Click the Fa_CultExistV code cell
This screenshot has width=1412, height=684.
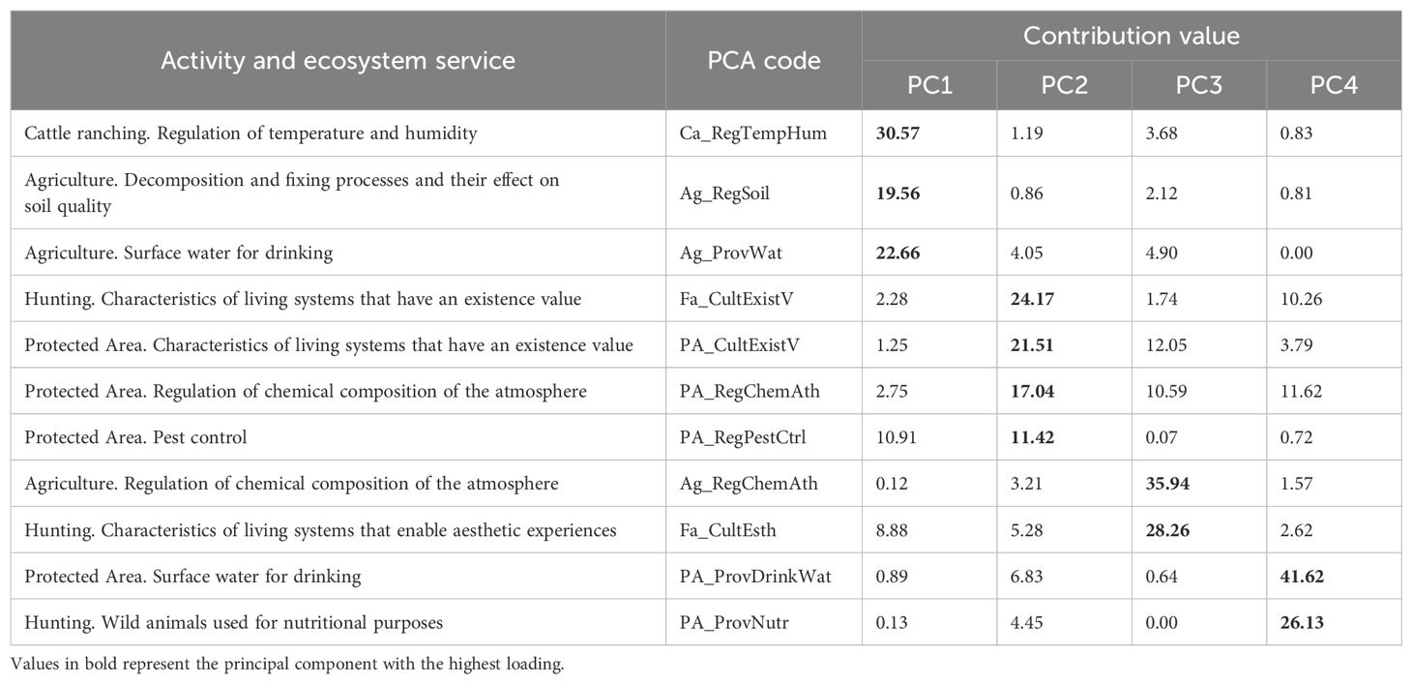[x=735, y=299]
